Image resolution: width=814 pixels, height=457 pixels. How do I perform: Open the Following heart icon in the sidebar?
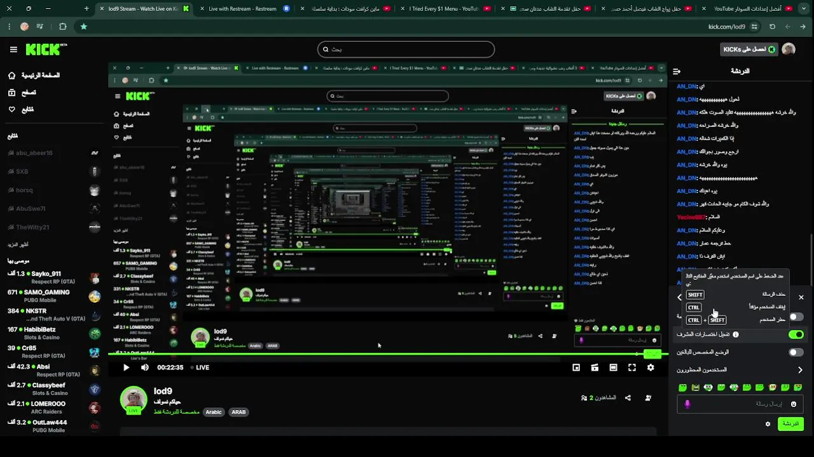(11, 109)
